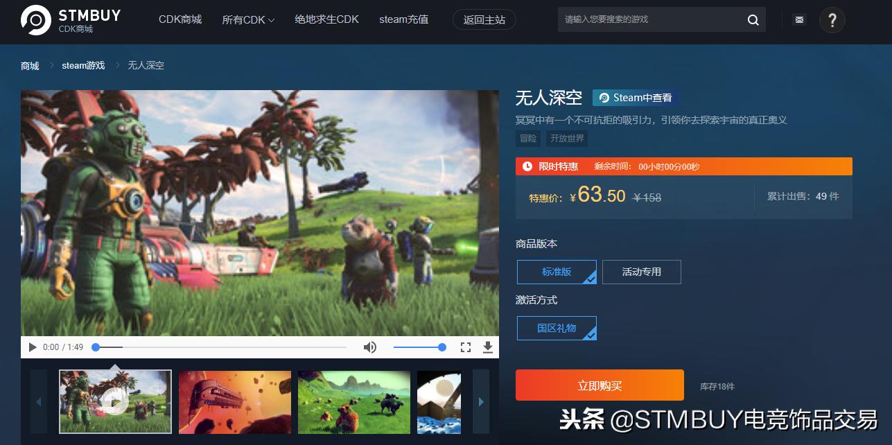Viewport: 892px width, 445px height.
Task: Adjust the video volume slider
Action: pyautogui.click(x=419, y=347)
